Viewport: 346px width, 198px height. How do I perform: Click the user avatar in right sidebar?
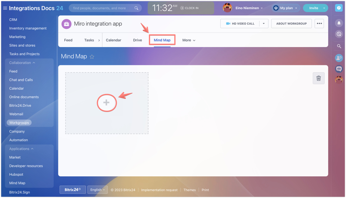tap(339, 80)
